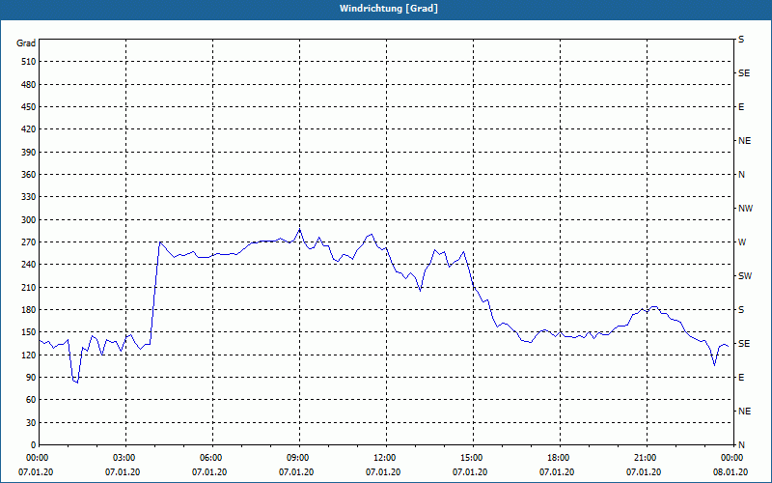This screenshot has height=483, width=772.
Task: Click the 00:00 label above 08.01.20
Action: point(732,458)
